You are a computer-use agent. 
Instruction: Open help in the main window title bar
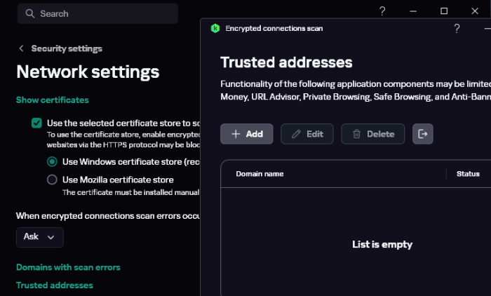click(x=382, y=11)
